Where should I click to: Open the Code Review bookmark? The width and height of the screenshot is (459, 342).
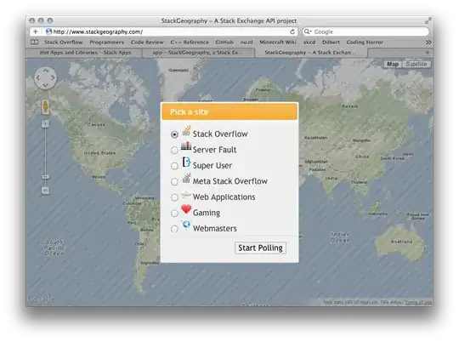pyautogui.click(x=147, y=43)
